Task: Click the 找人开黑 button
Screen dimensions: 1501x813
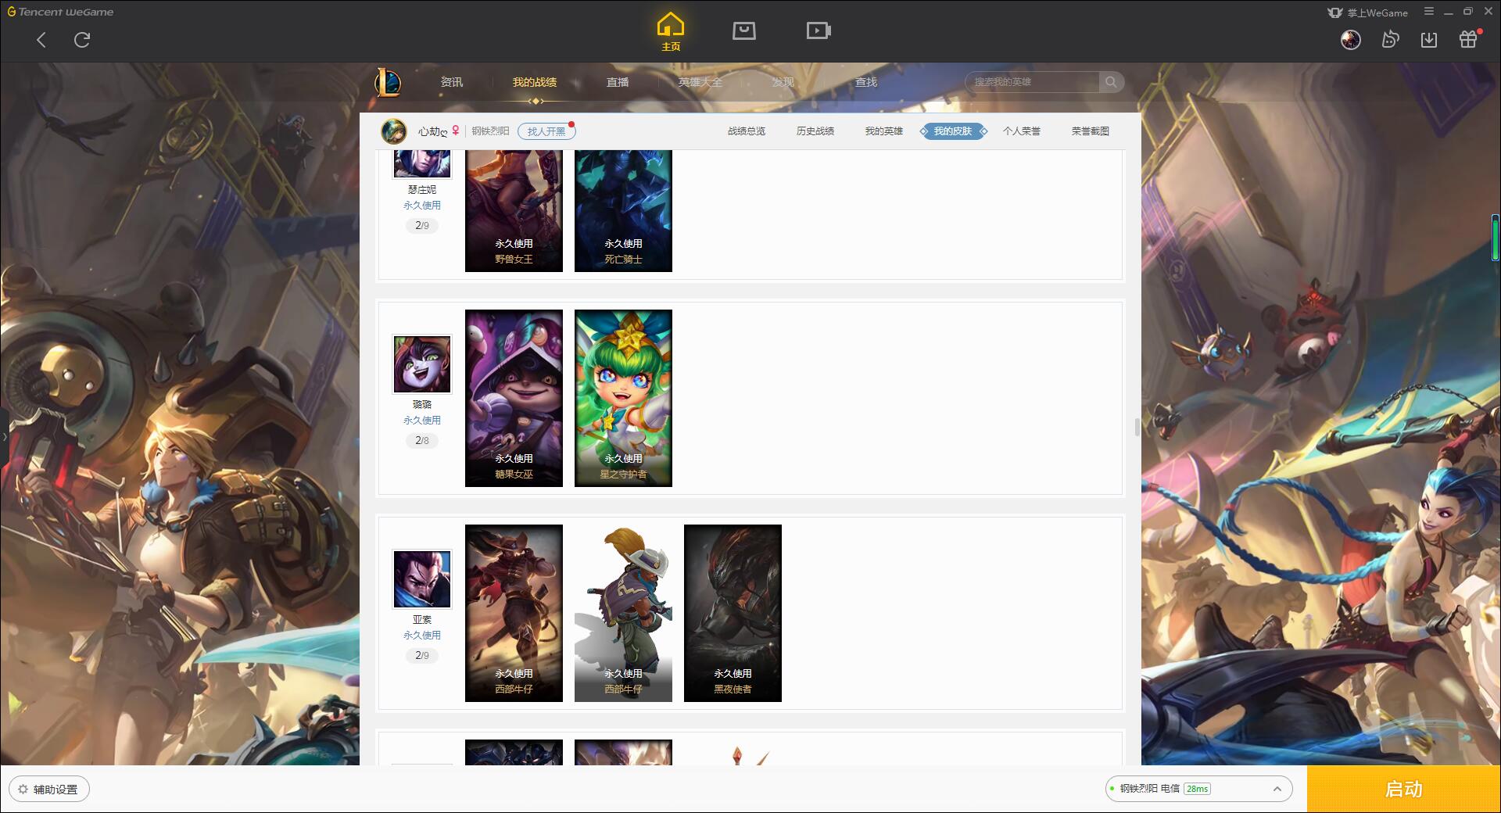Action: 546,131
